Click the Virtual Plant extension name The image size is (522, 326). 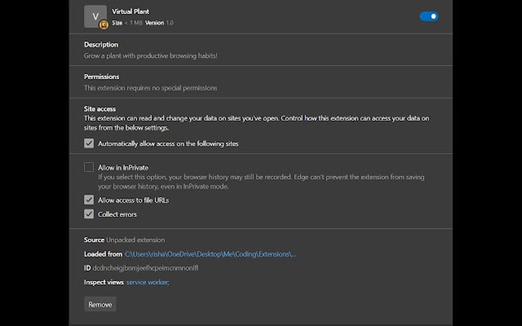tap(130, 11)
